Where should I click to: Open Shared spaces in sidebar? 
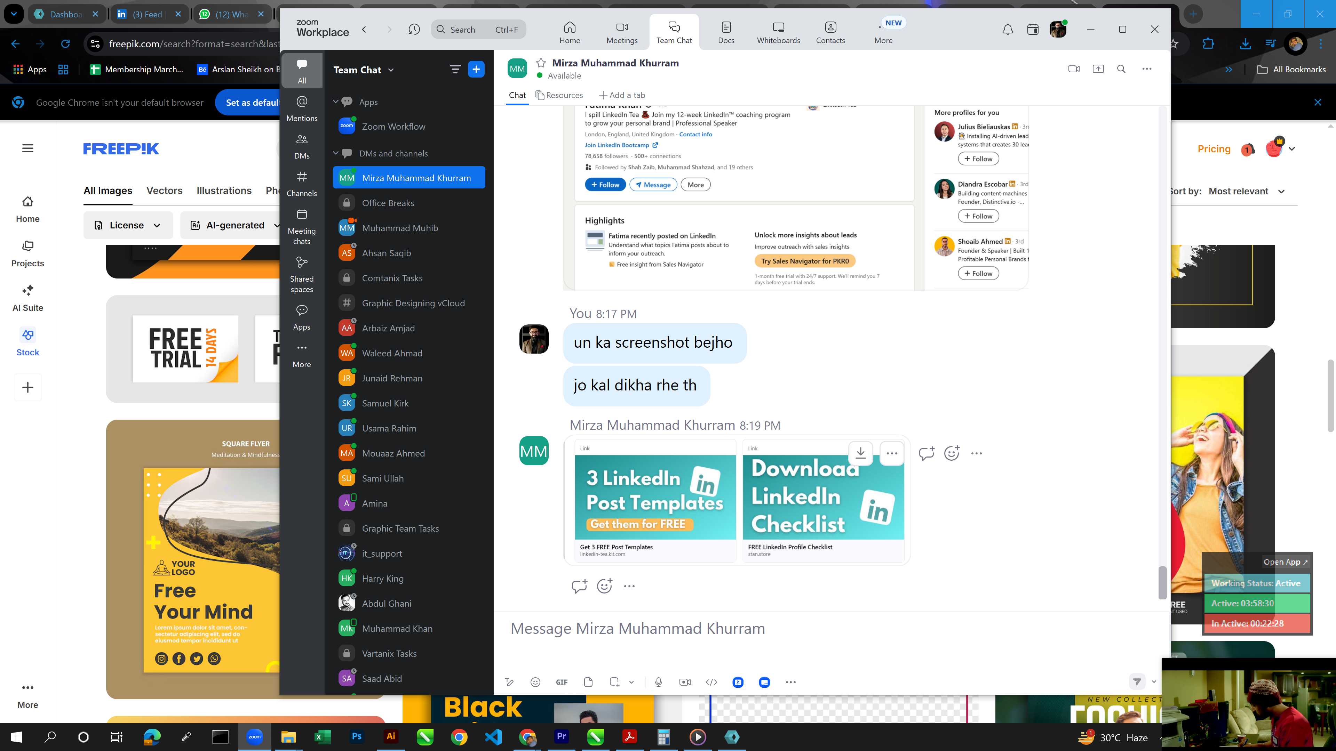[302, 275]
